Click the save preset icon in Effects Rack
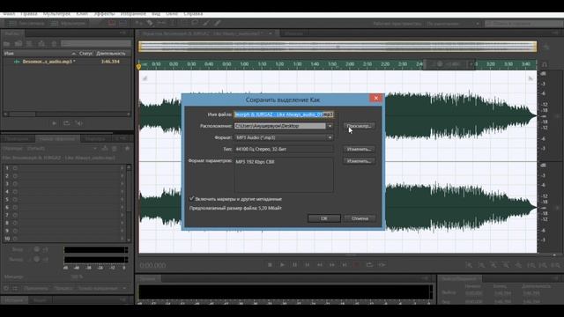Image resolution: width=564 pixels, height=317 pixels. coord(105,148)
